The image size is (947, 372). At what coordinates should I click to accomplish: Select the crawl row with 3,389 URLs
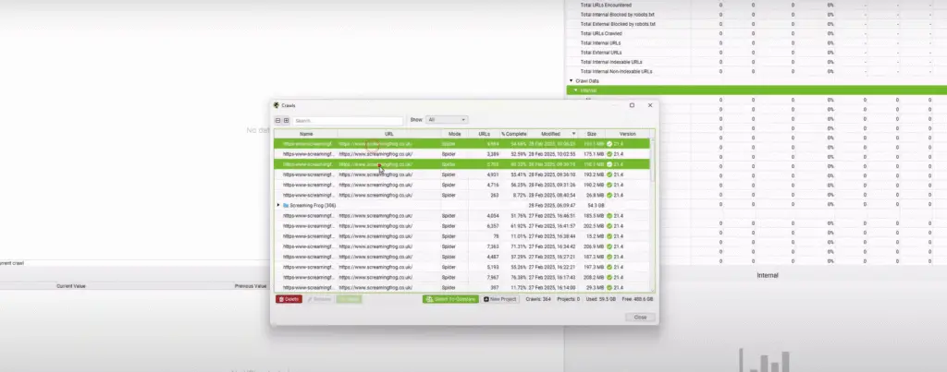click(462, 154)
